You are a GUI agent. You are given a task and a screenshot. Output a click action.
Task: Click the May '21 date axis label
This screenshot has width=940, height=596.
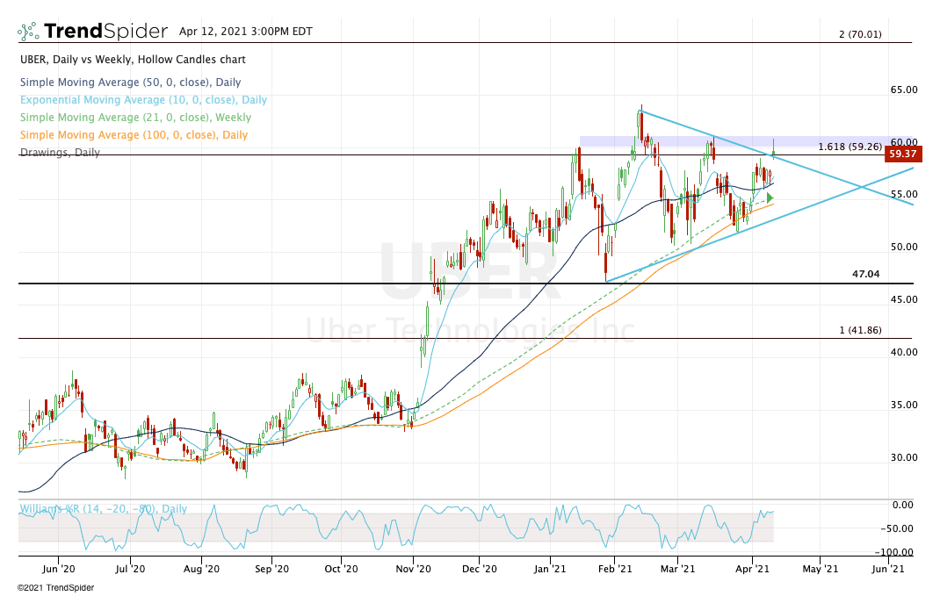(x=820, y=569)
